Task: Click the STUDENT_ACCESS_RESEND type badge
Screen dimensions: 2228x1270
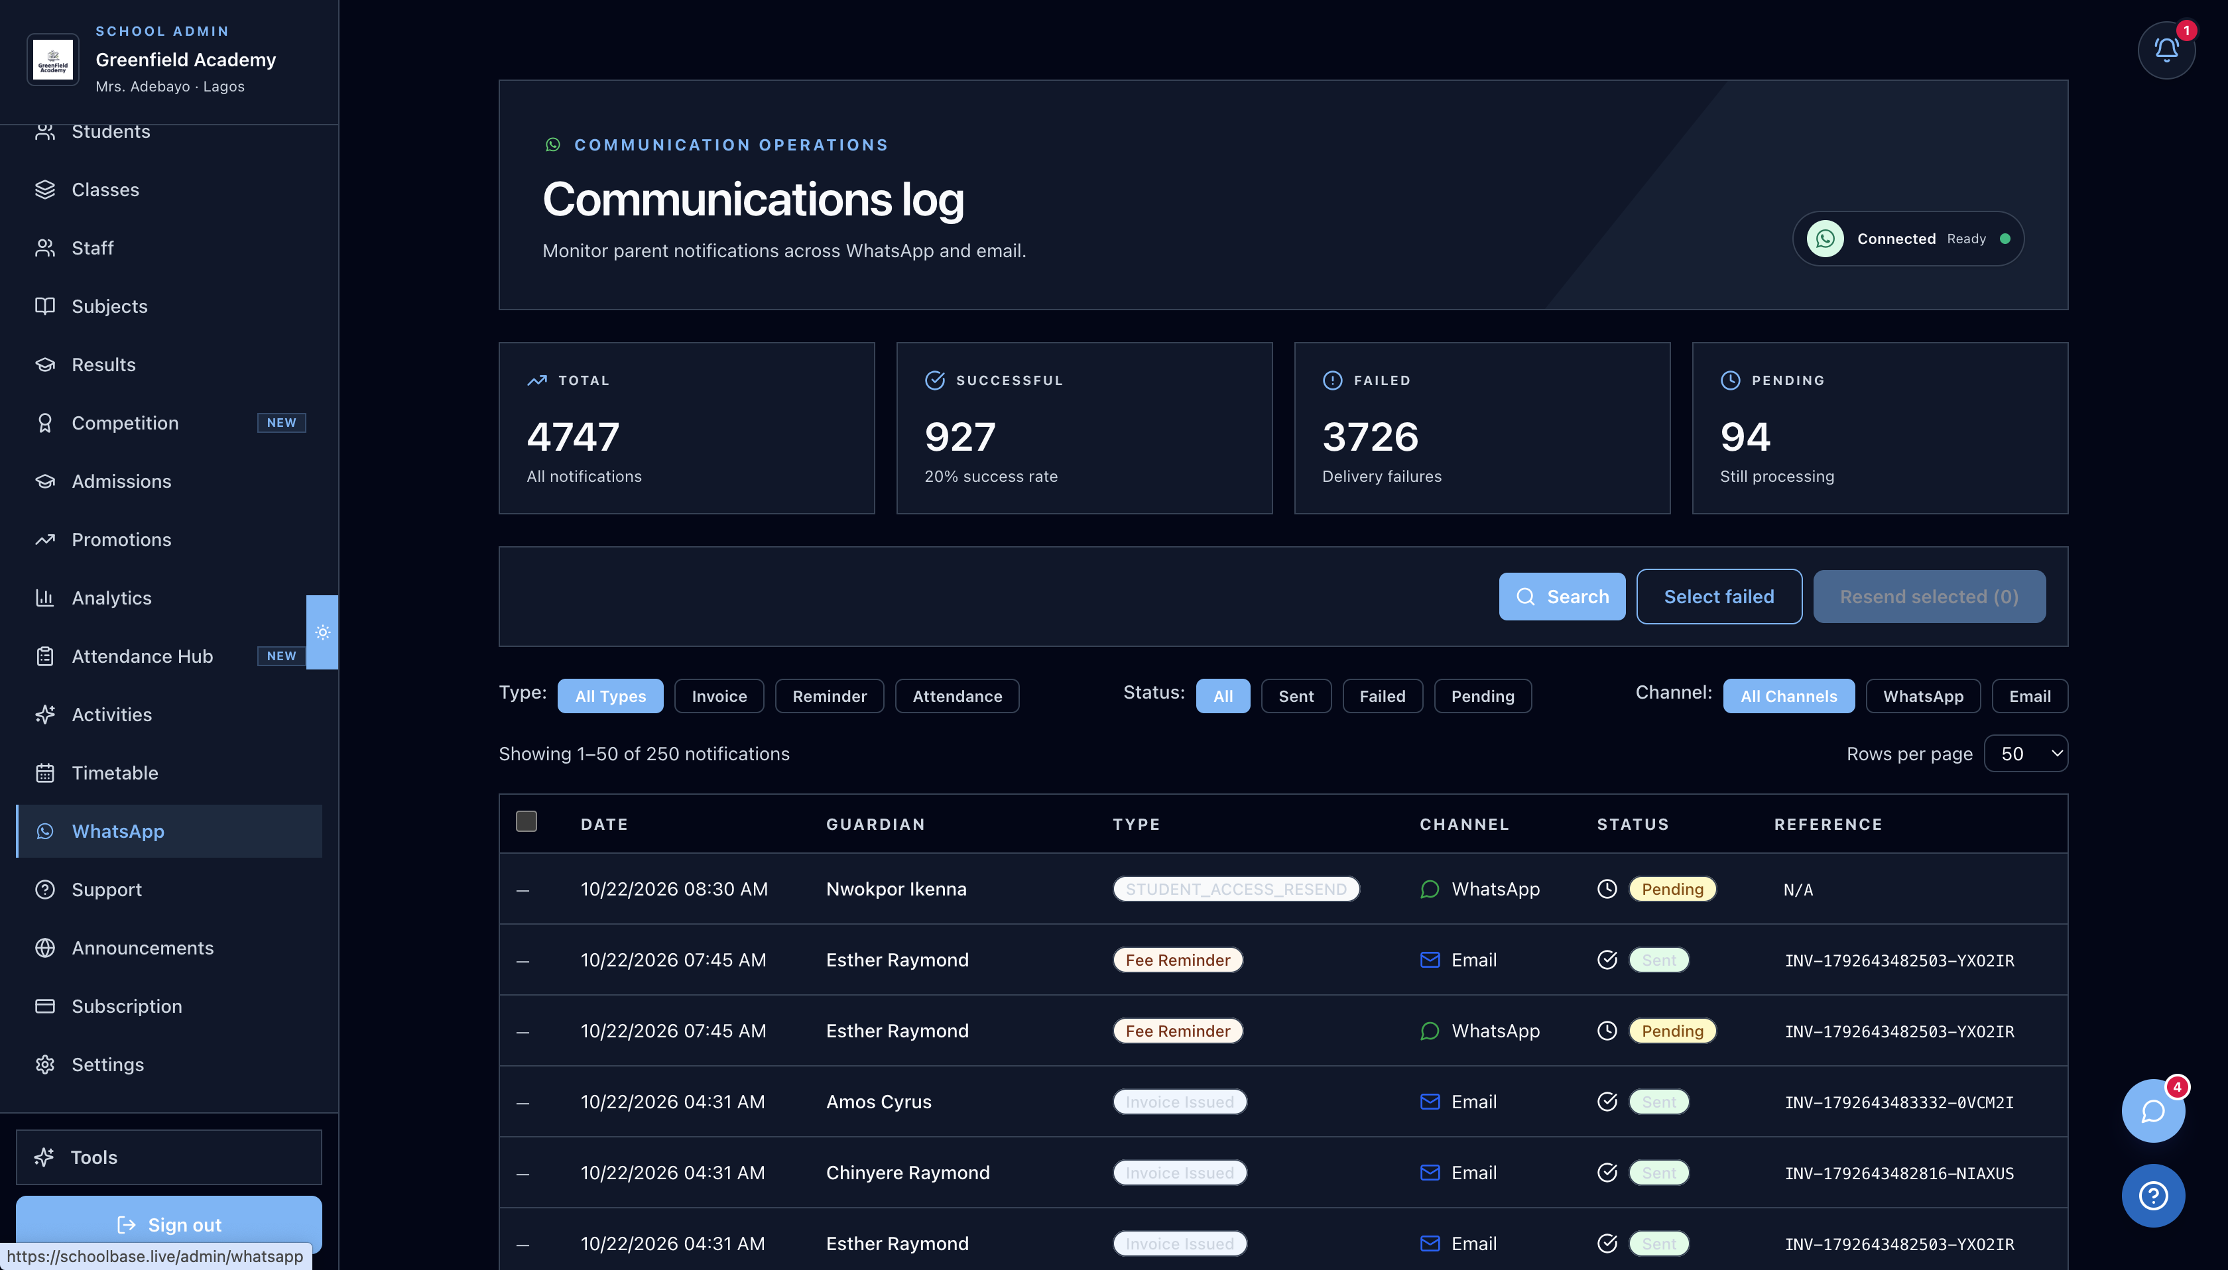Action: pos(1236,889)
